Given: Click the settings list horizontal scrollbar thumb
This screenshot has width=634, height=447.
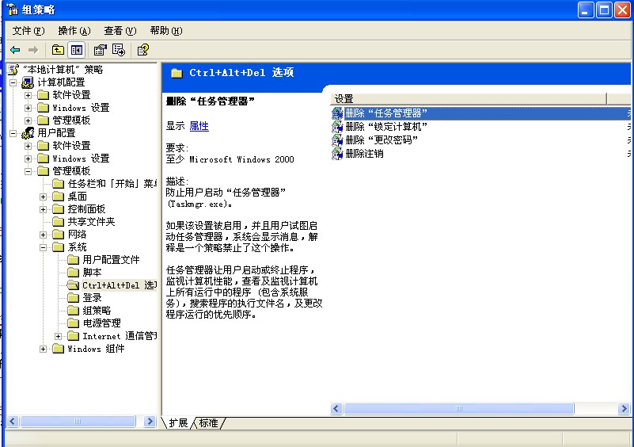Looking at the screenshot, I should [459, 408].
